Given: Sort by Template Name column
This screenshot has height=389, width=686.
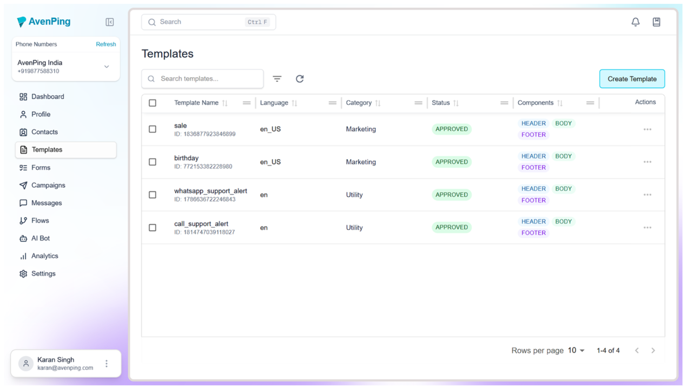Looking at the screenshot, I should 225,103.
